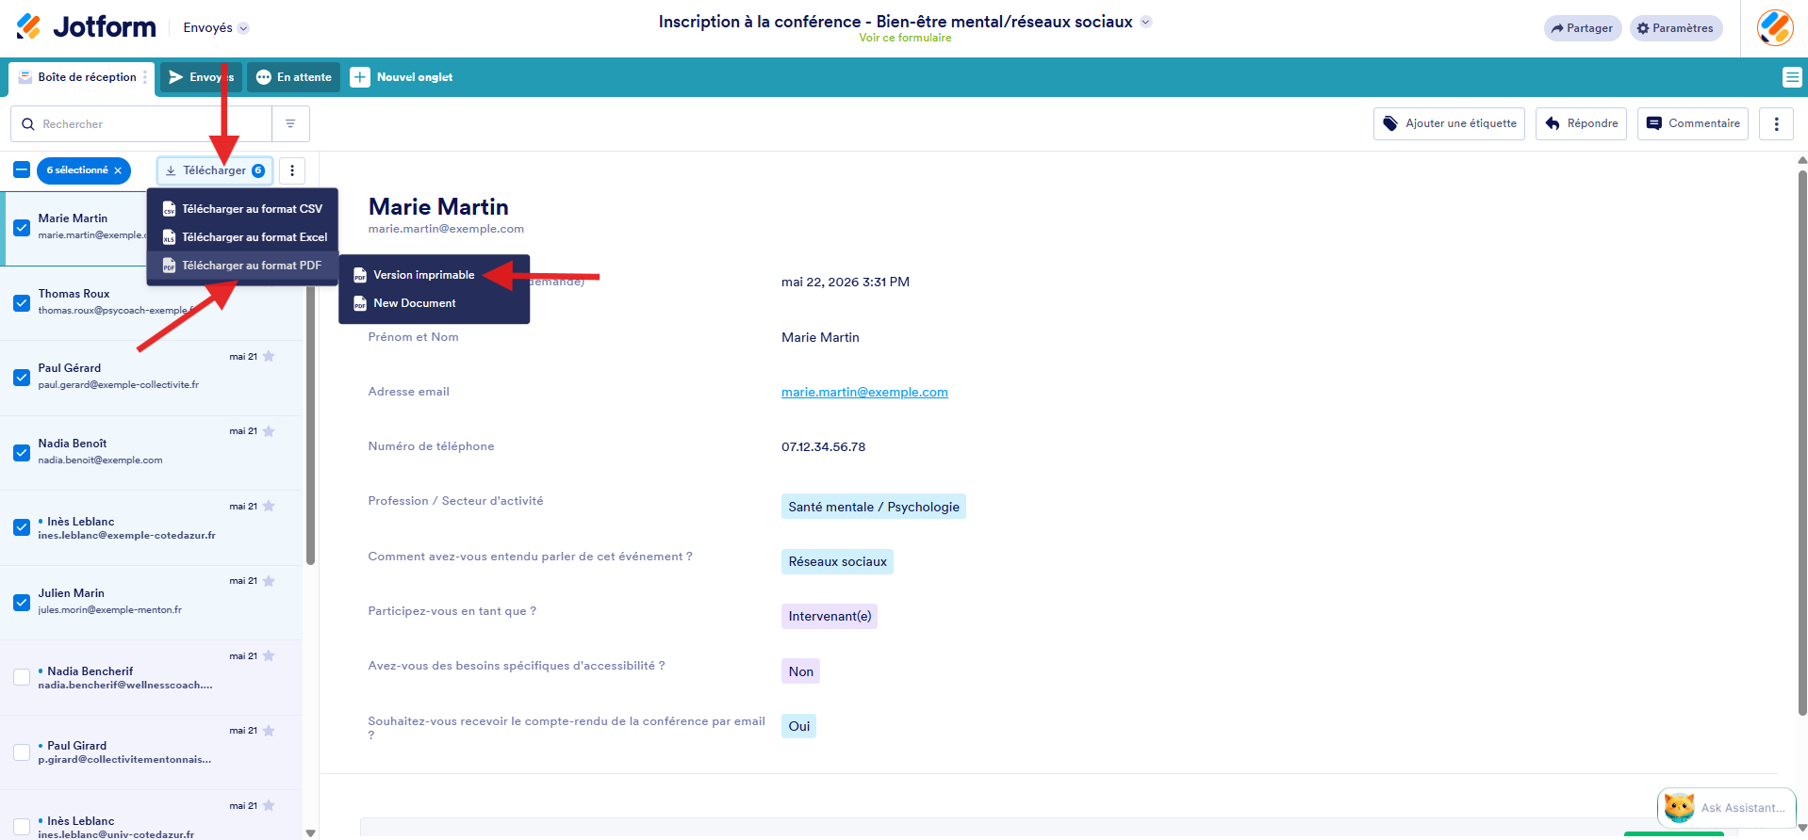This screenshot has height=840, width=1808.
Task: Open the Inès Leblanc univ-cotedazur entry
Action: [x=151, y=816]
